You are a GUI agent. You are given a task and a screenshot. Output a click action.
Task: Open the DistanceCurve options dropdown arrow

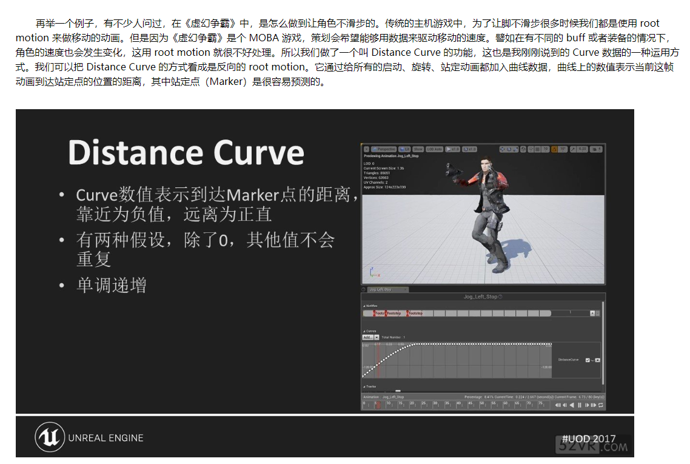pos(598,360)
